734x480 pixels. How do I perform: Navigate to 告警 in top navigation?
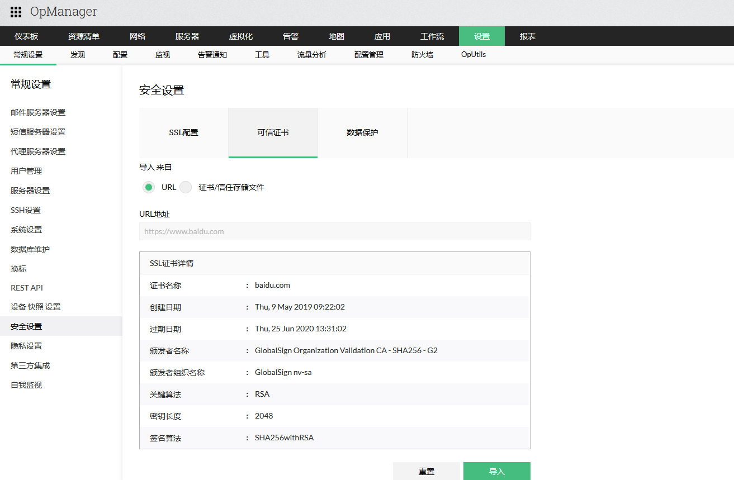pyautogui.click(x=290, y=36)
